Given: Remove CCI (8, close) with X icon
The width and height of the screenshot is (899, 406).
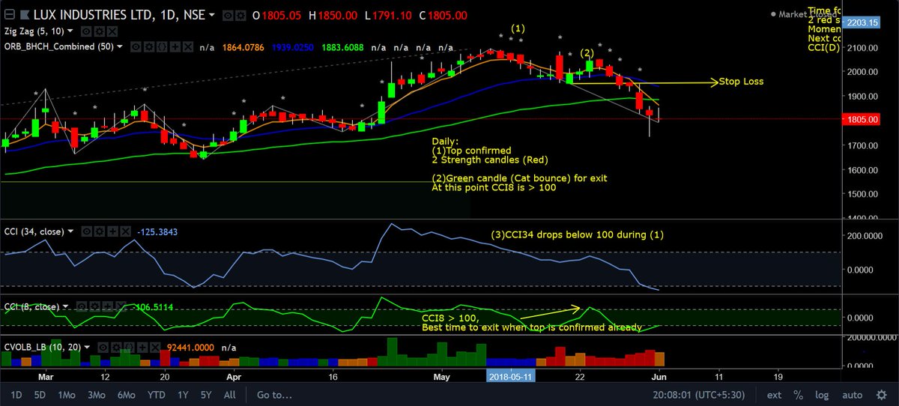Looking at the screenshot, I should tap(121, 306).
